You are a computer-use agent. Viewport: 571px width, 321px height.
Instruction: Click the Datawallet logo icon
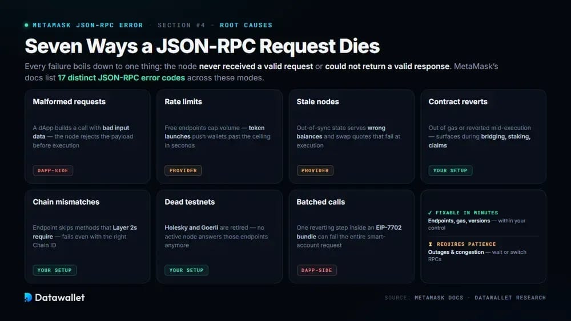pyautogui.click(x=28, y=298)
